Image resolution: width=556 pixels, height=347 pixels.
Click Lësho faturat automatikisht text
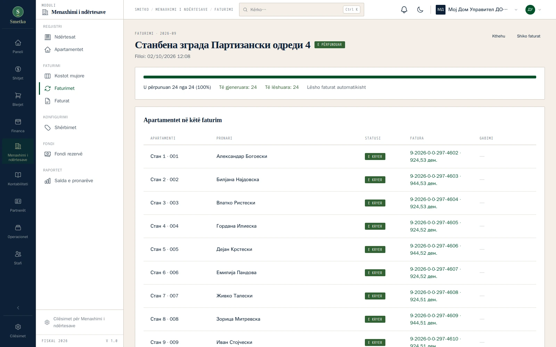click(336, 87)
